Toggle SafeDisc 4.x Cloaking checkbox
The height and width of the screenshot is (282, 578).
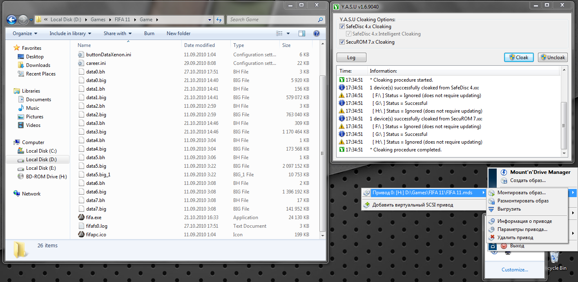tap(342, 27)
